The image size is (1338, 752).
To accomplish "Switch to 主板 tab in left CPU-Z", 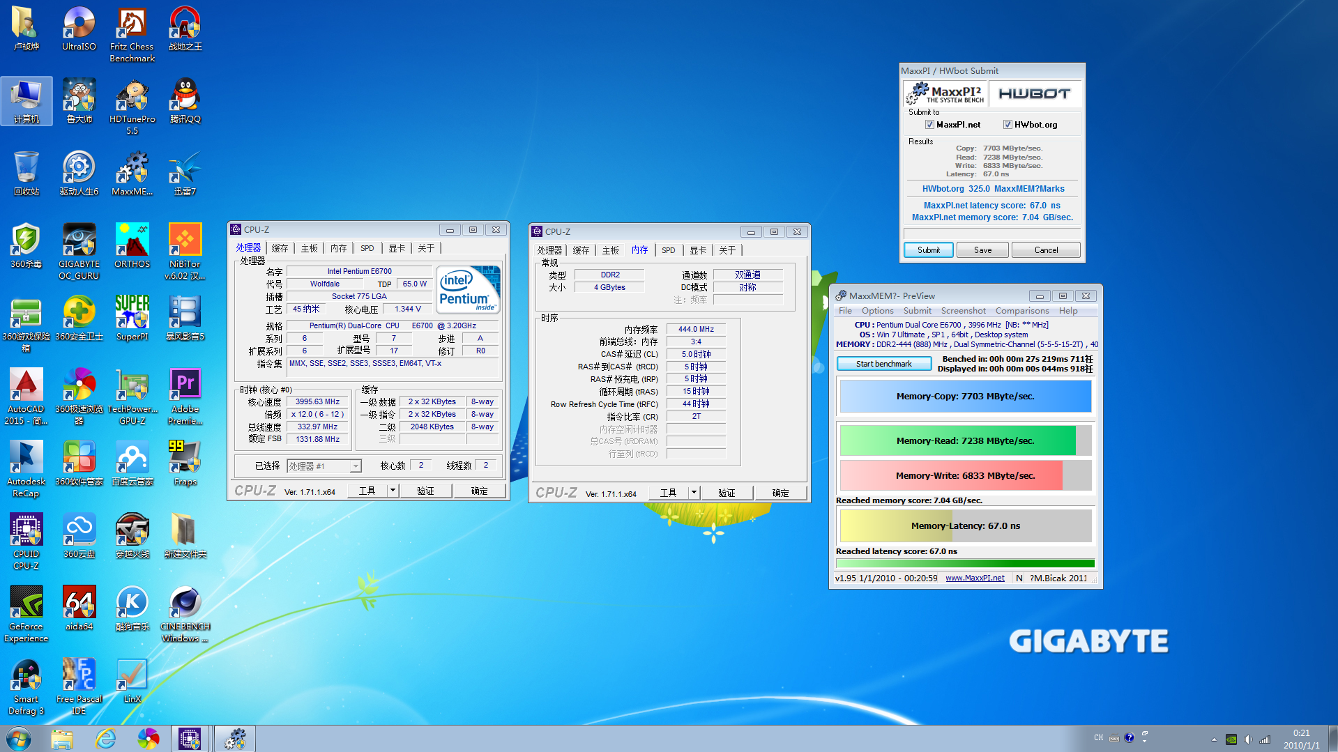I will (309, 248).
